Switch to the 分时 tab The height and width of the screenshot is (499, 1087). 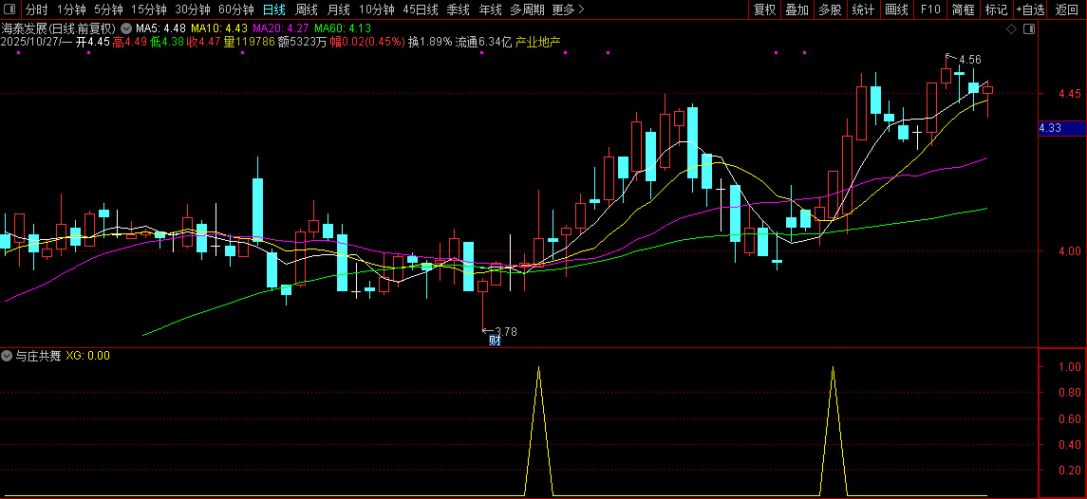pyautogui.click(x=36, y=9)
